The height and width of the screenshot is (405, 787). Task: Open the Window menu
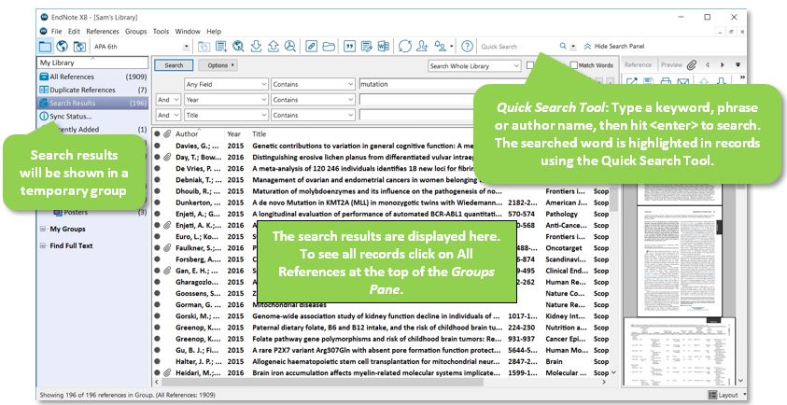tap(188, 31)
